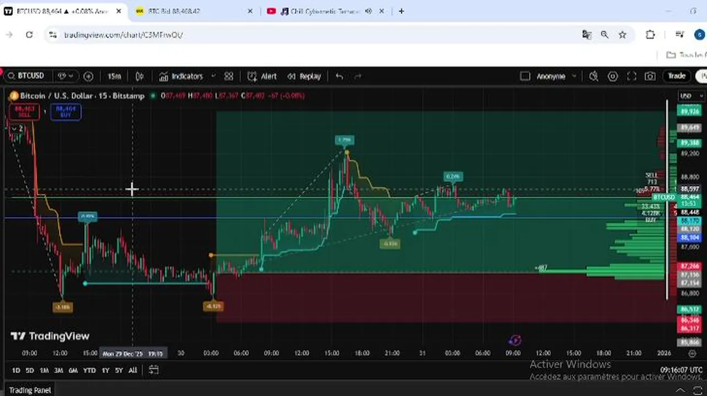
Task: Select the 1M time range
Action: [44, 370]
